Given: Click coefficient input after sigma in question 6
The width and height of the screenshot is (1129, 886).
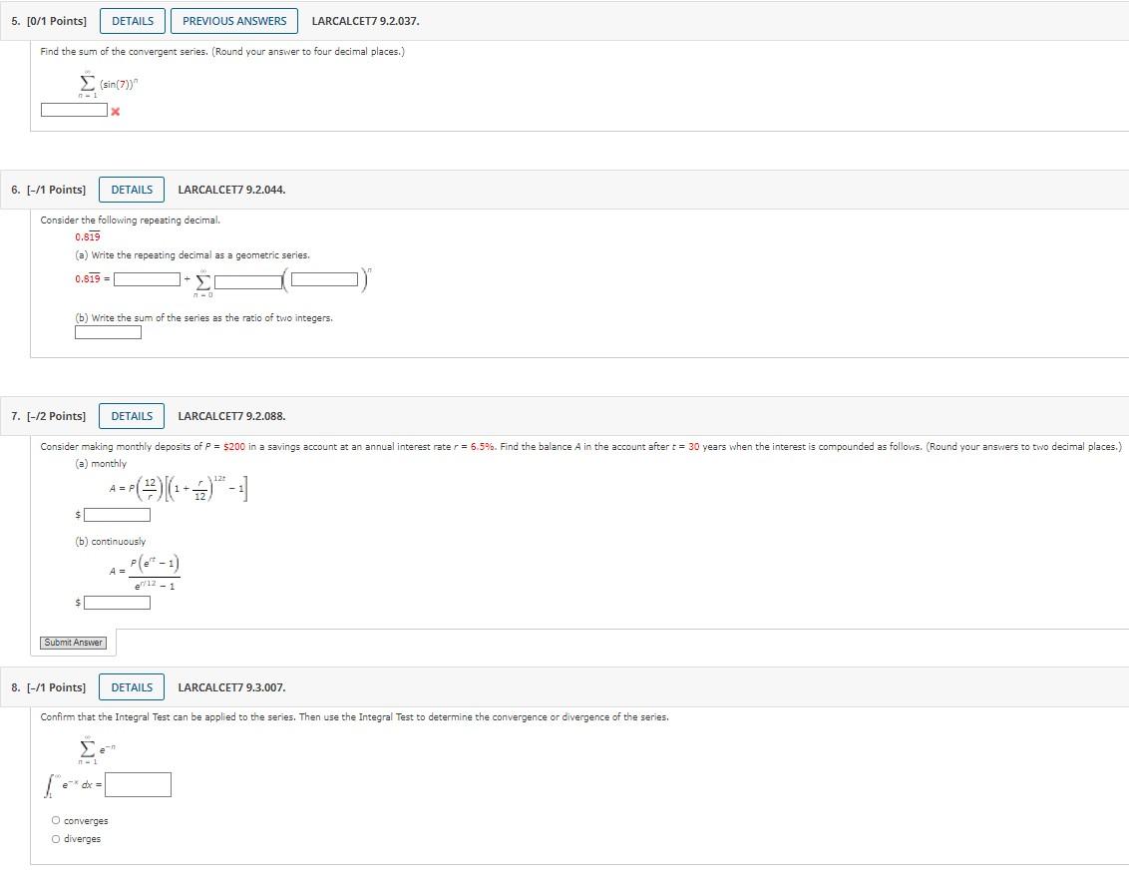Looking at the screenshot, I should 247,281.
